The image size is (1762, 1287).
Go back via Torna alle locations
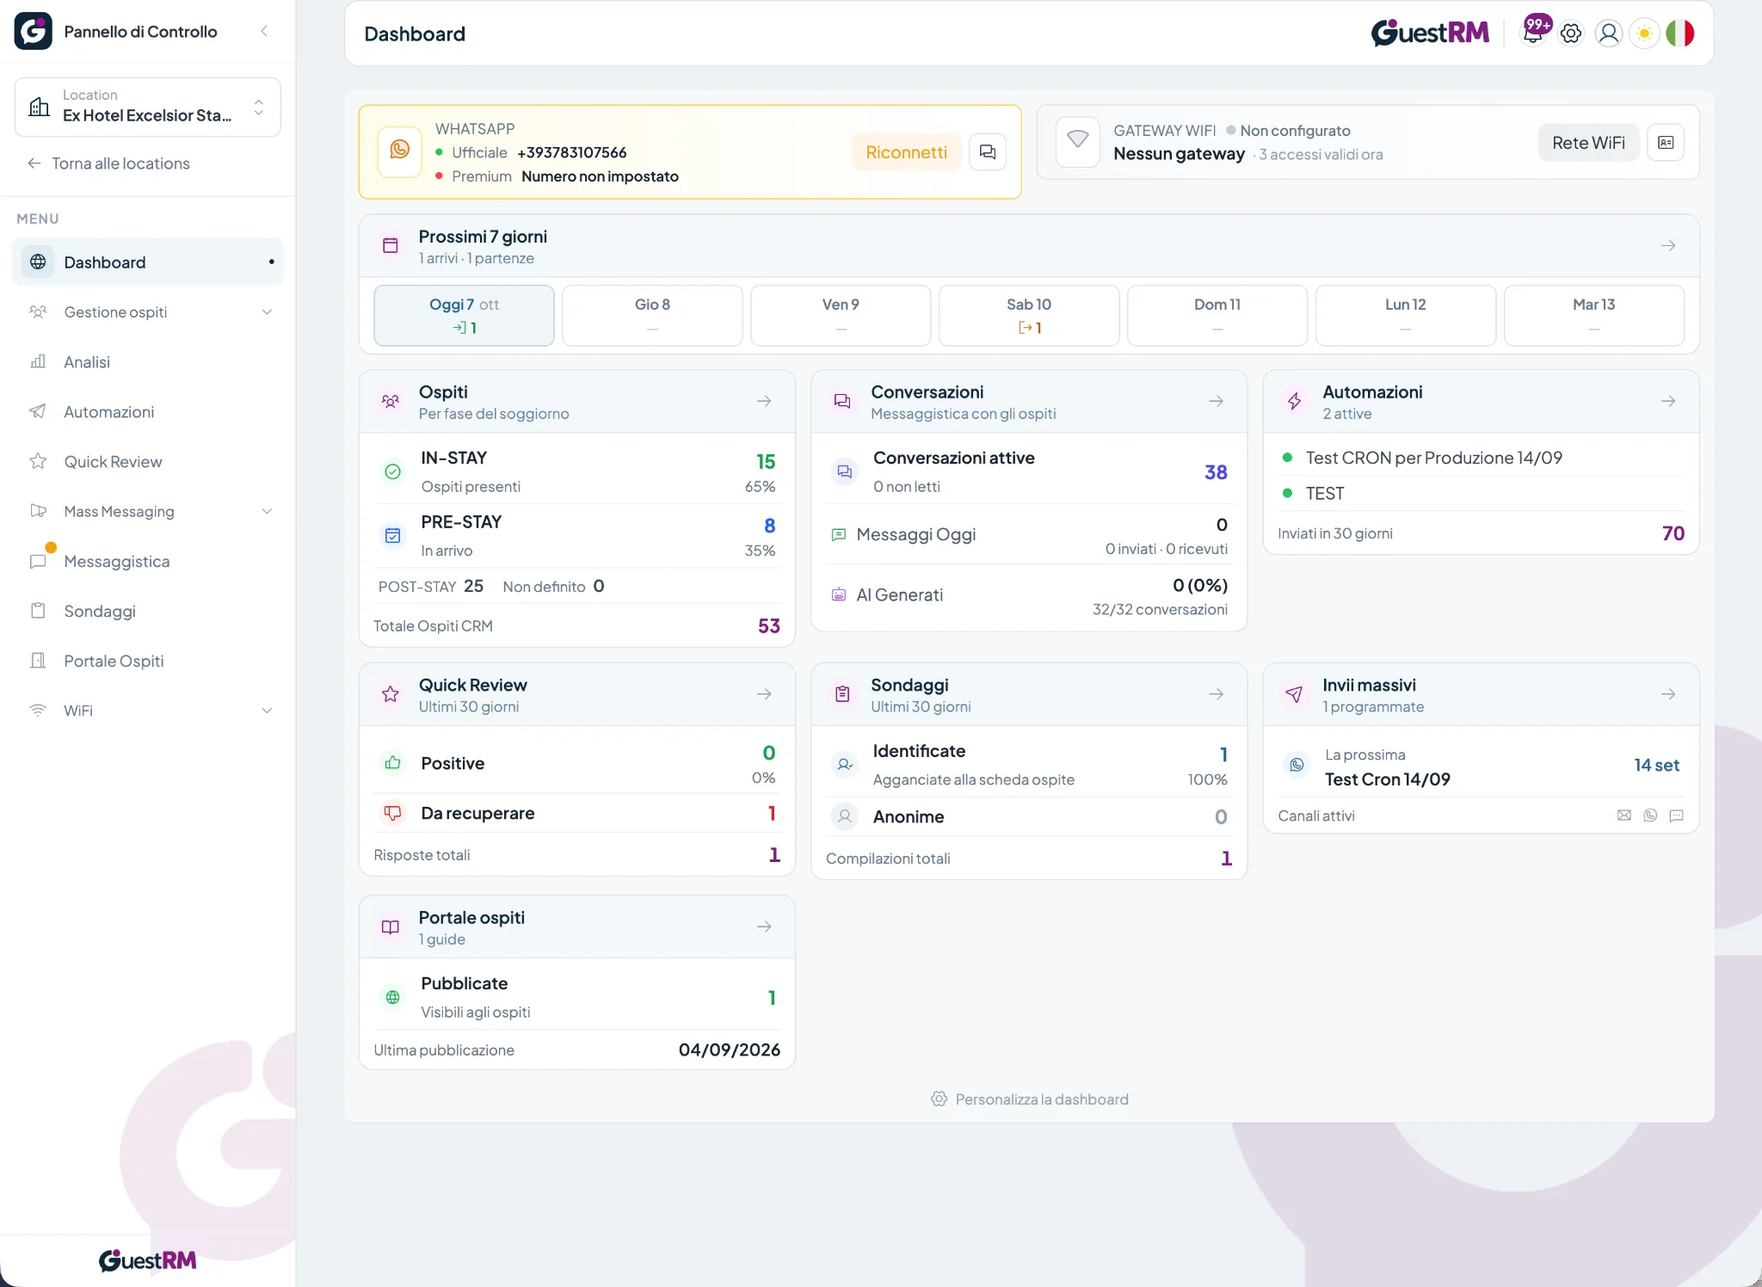point(109,163)
